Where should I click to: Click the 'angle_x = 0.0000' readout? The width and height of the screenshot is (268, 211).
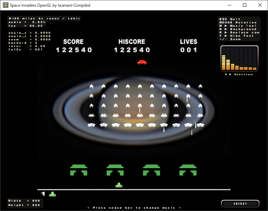pos(29,33)
